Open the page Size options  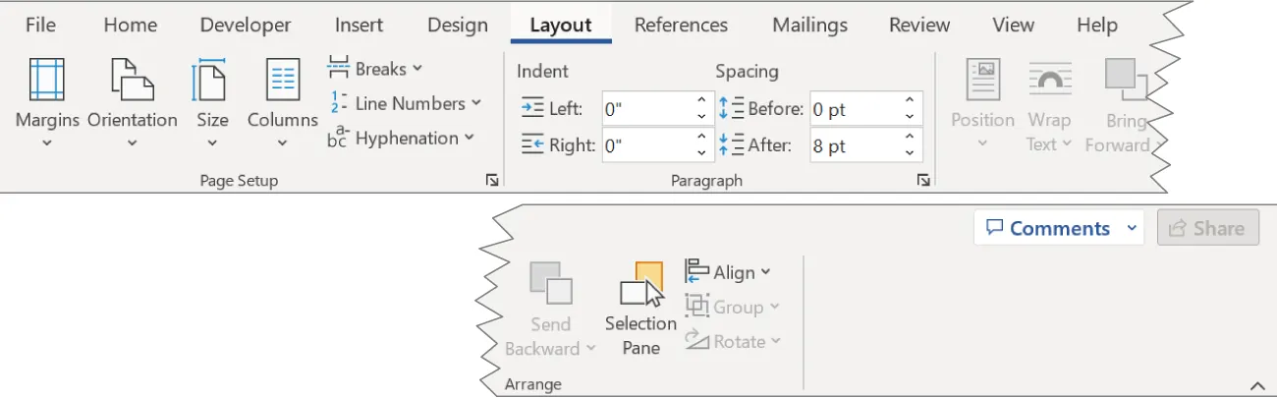coord(212,102)
